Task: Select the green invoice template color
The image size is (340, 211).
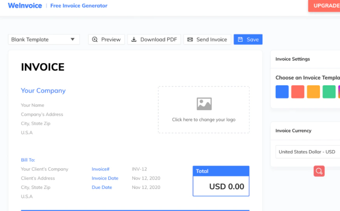Action: [329, 92]
